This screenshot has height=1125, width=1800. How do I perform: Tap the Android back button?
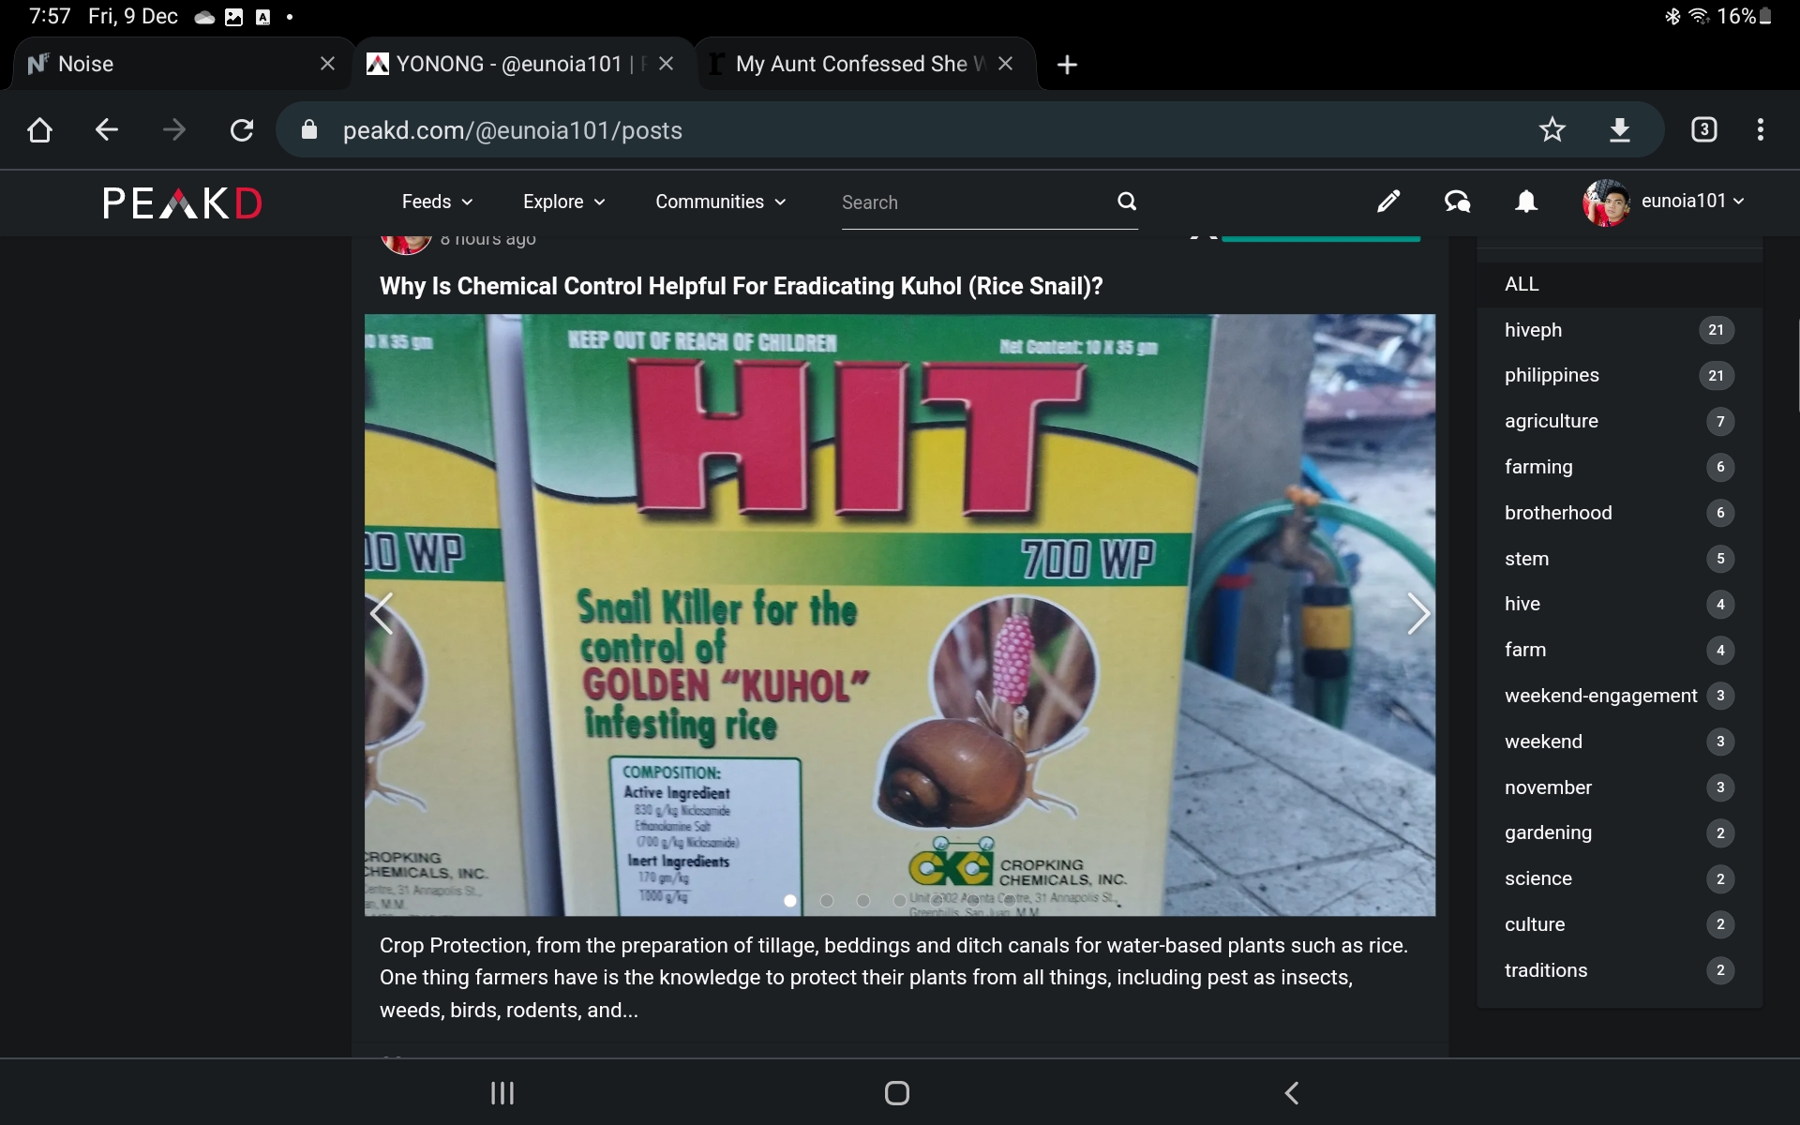coord(1292,1093)
